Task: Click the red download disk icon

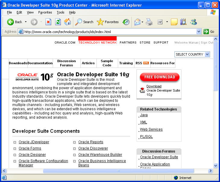Action: pos(142,90)
